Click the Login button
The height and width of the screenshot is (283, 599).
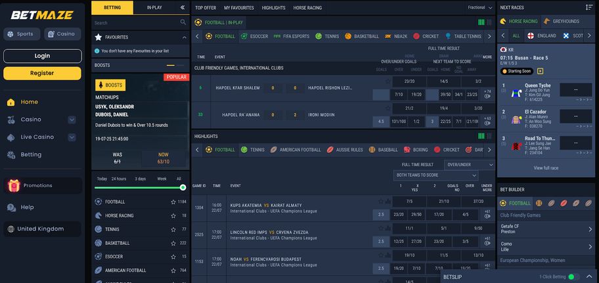click(x=43, y=56)
